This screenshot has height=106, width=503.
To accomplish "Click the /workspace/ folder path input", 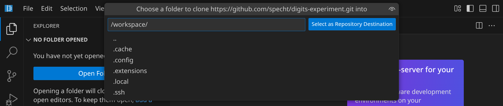I will [206, 25].
